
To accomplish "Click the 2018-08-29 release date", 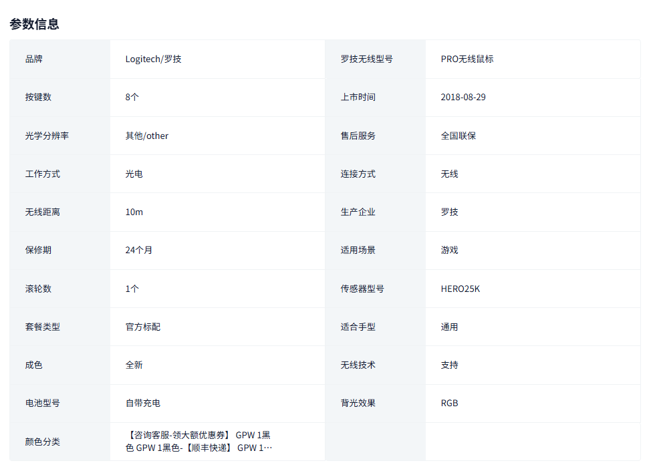I will pos(463,97).
